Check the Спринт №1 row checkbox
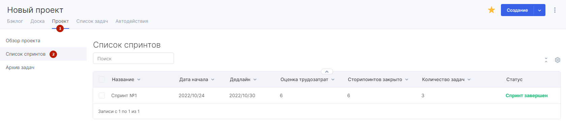The image size is (566, 129). [102, 95]
